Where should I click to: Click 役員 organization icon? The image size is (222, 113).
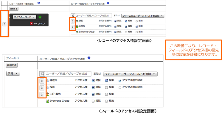[x=48, y=87]
